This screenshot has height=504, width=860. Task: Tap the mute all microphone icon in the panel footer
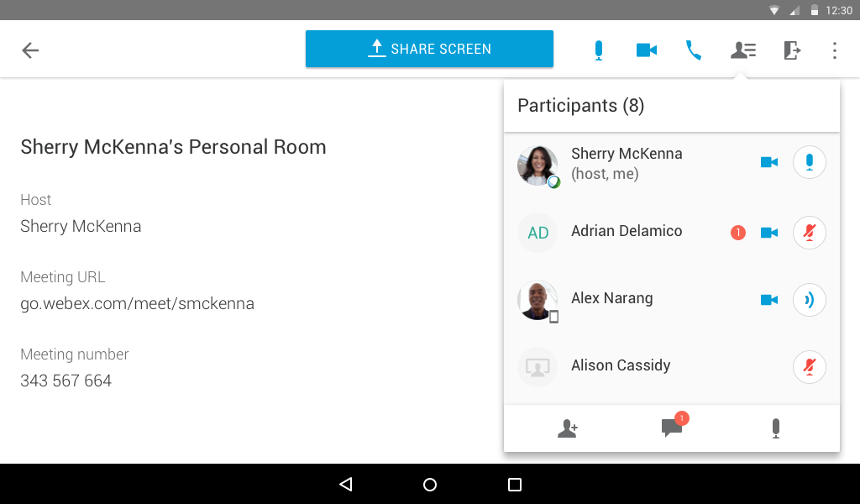[x=775, y=428]
